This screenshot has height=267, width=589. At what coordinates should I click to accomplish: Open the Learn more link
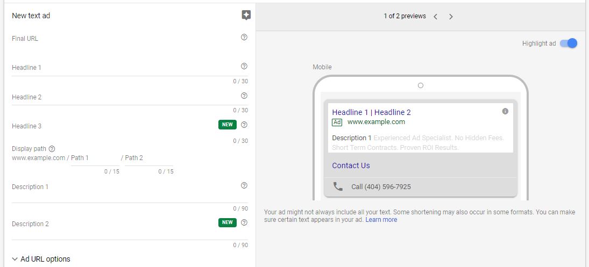click(381, 220)
